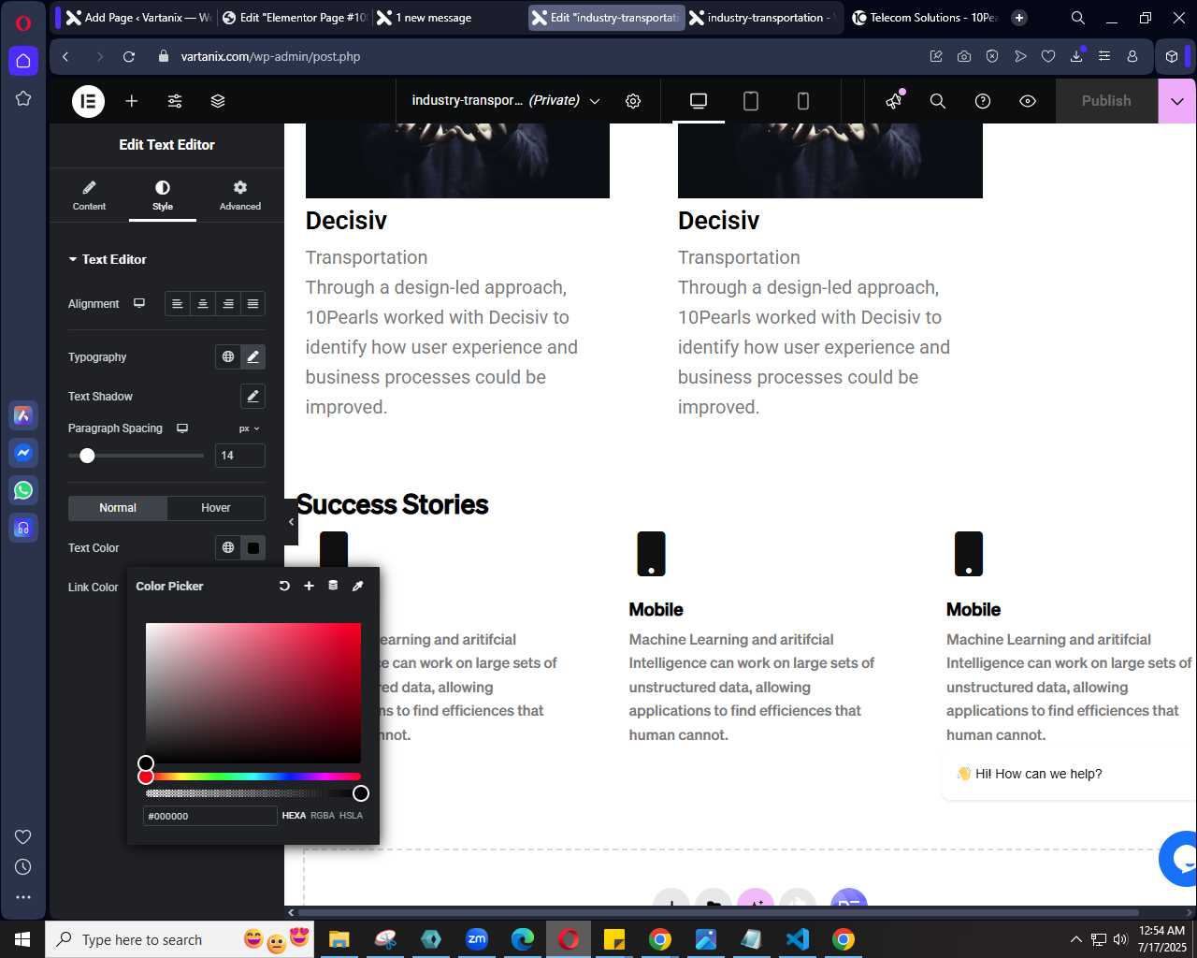The height and width of the screenshot is (958, 1197).
Task: Open the industry-transpor… page dropdown
Action: (506, 100)
